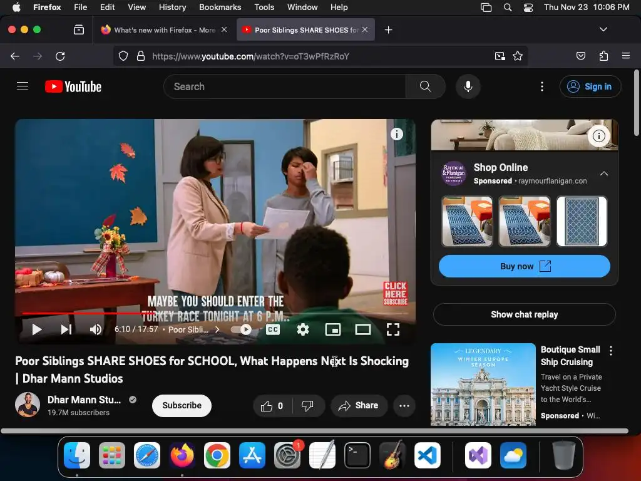Open Dhar Mann Stu... channel name link
Screen dimensions: 641x481
coord(85,400)
